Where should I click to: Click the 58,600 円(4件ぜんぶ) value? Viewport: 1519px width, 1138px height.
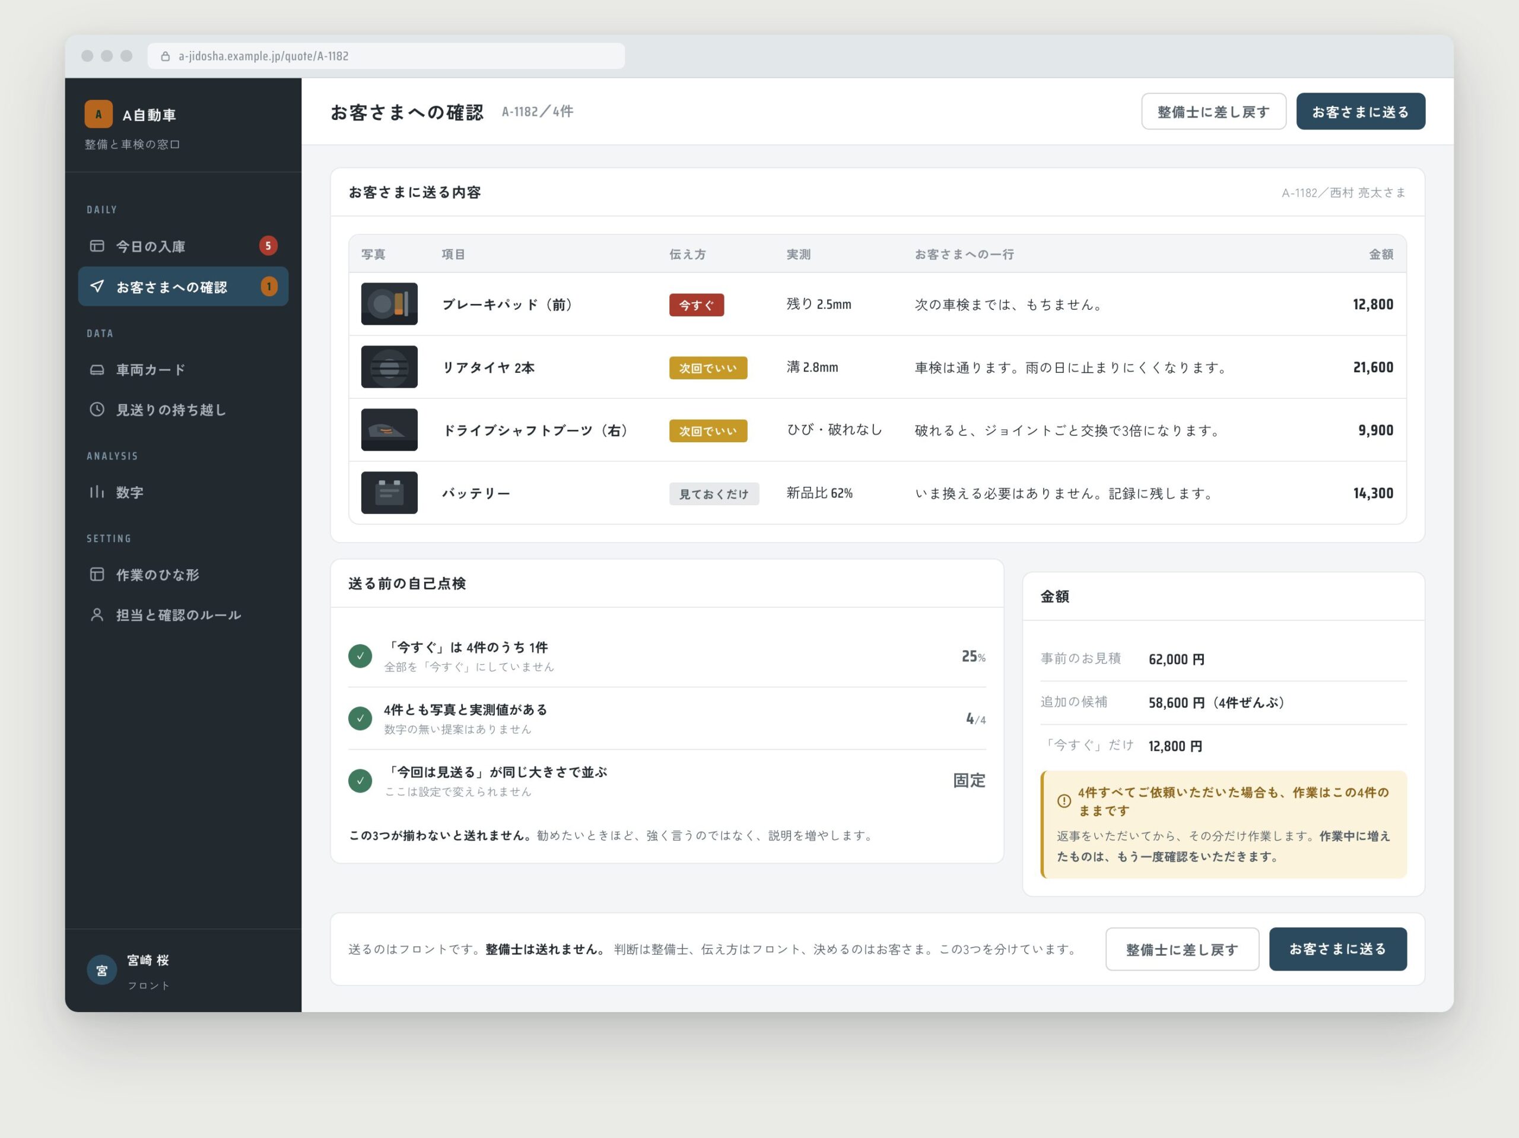pyautogui.click(x=1217, y=702)
